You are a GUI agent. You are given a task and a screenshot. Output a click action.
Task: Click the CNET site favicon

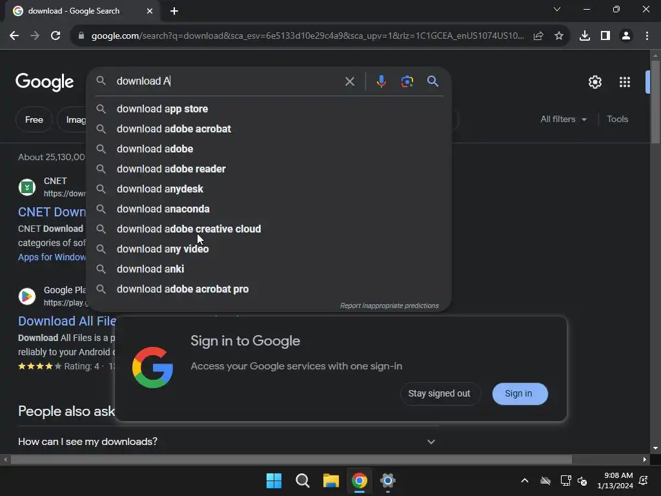pos(27,187)
